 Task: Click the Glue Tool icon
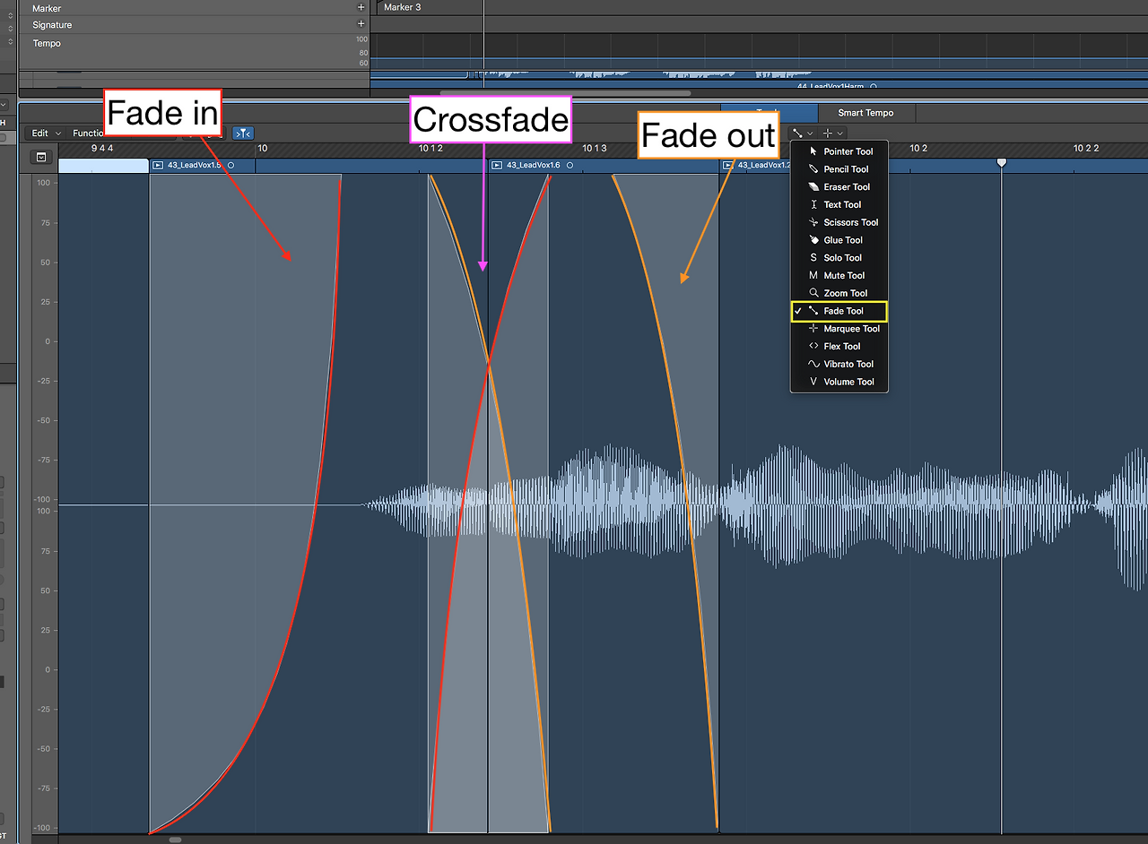pyautogui.click(x=813, y=240)
